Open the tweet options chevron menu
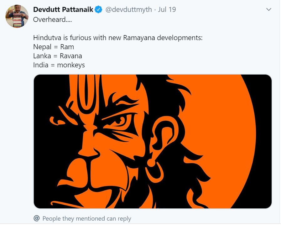The image size is (281, 225). pos(269,9)
